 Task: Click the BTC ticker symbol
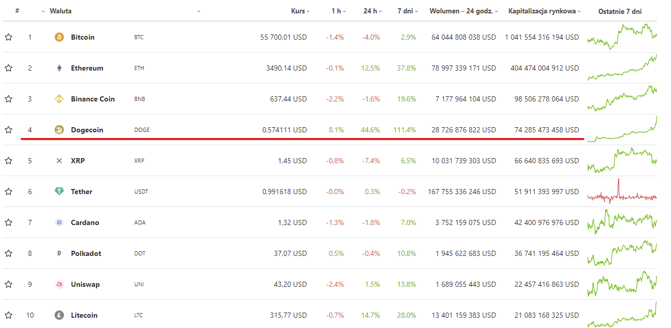[x=139, y=37]
